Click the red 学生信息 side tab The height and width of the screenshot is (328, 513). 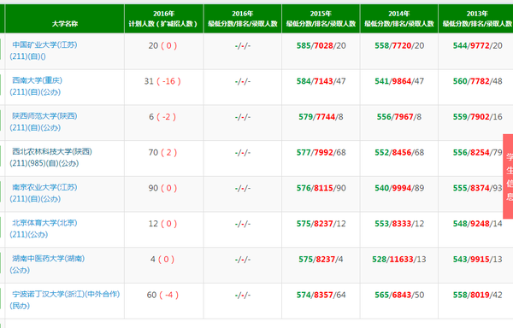(508, 176)
